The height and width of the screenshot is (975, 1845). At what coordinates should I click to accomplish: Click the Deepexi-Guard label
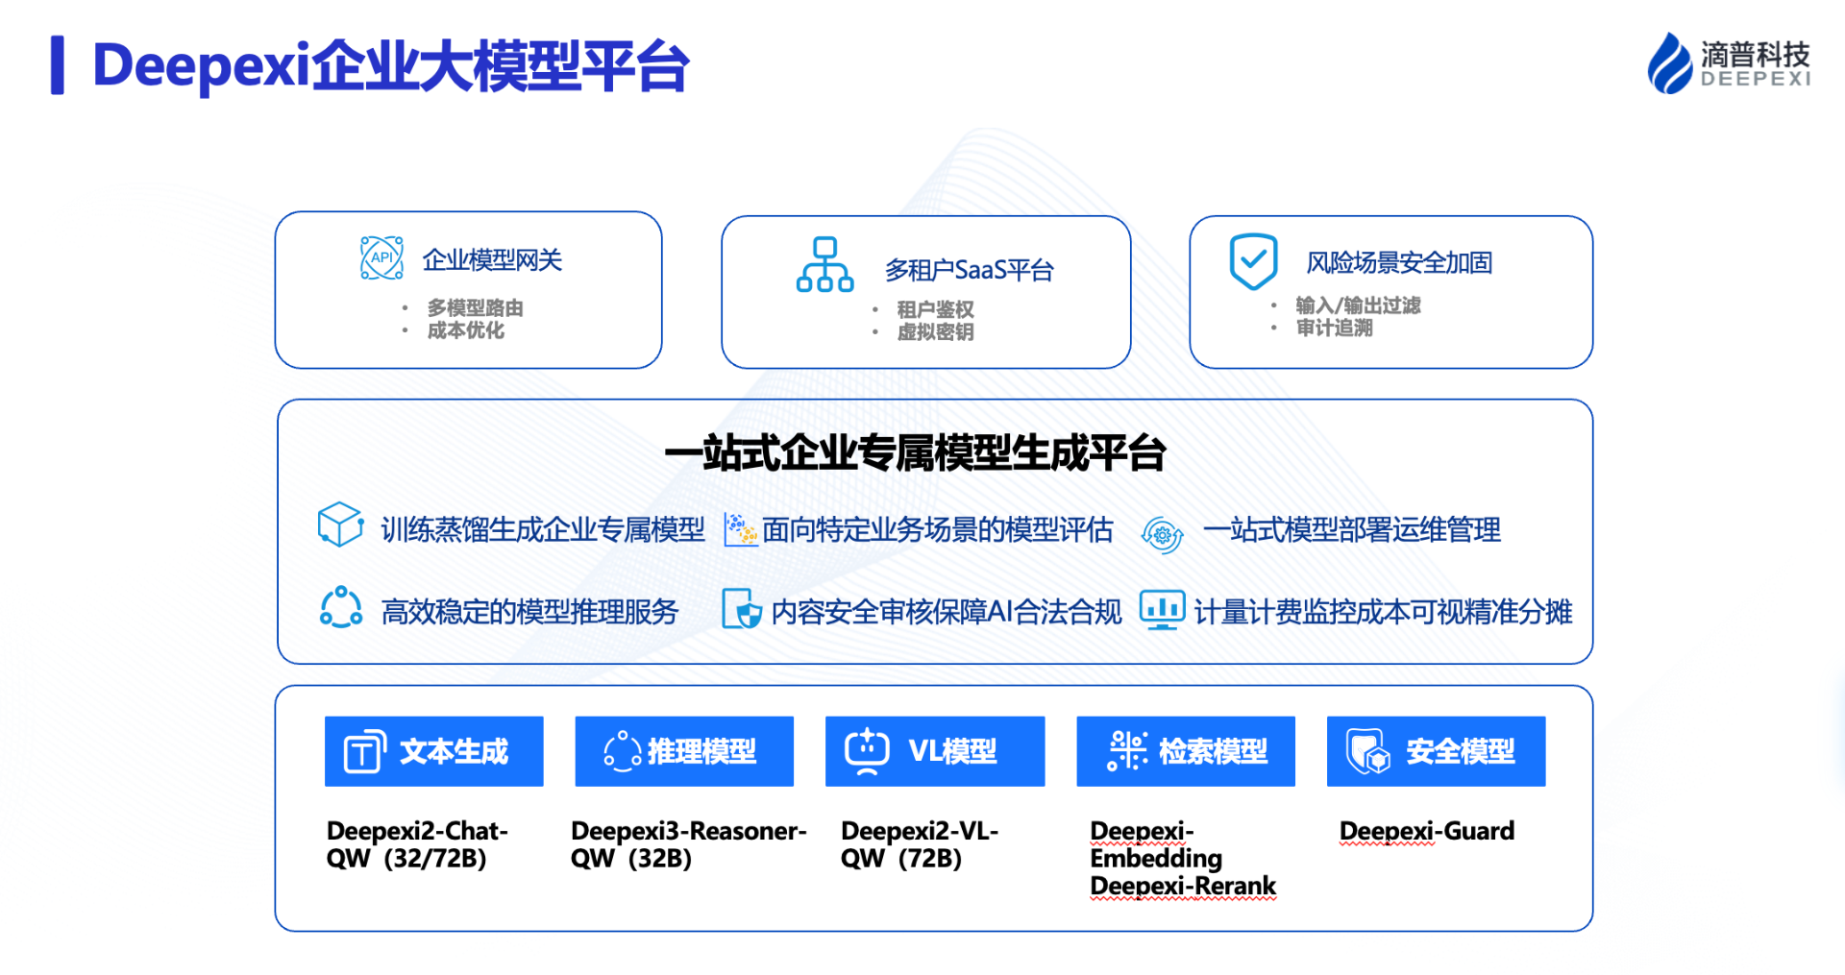1427,831
